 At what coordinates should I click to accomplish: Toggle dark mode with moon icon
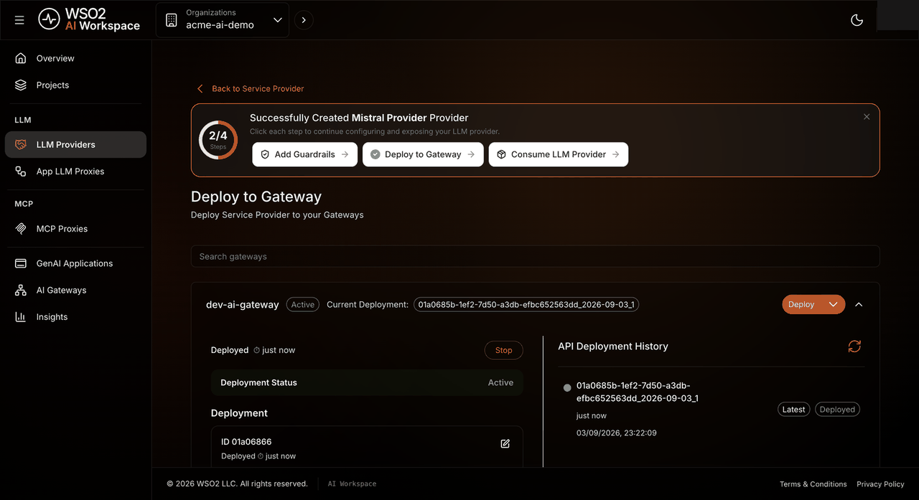pyautogui.click(x=857, y=20)
